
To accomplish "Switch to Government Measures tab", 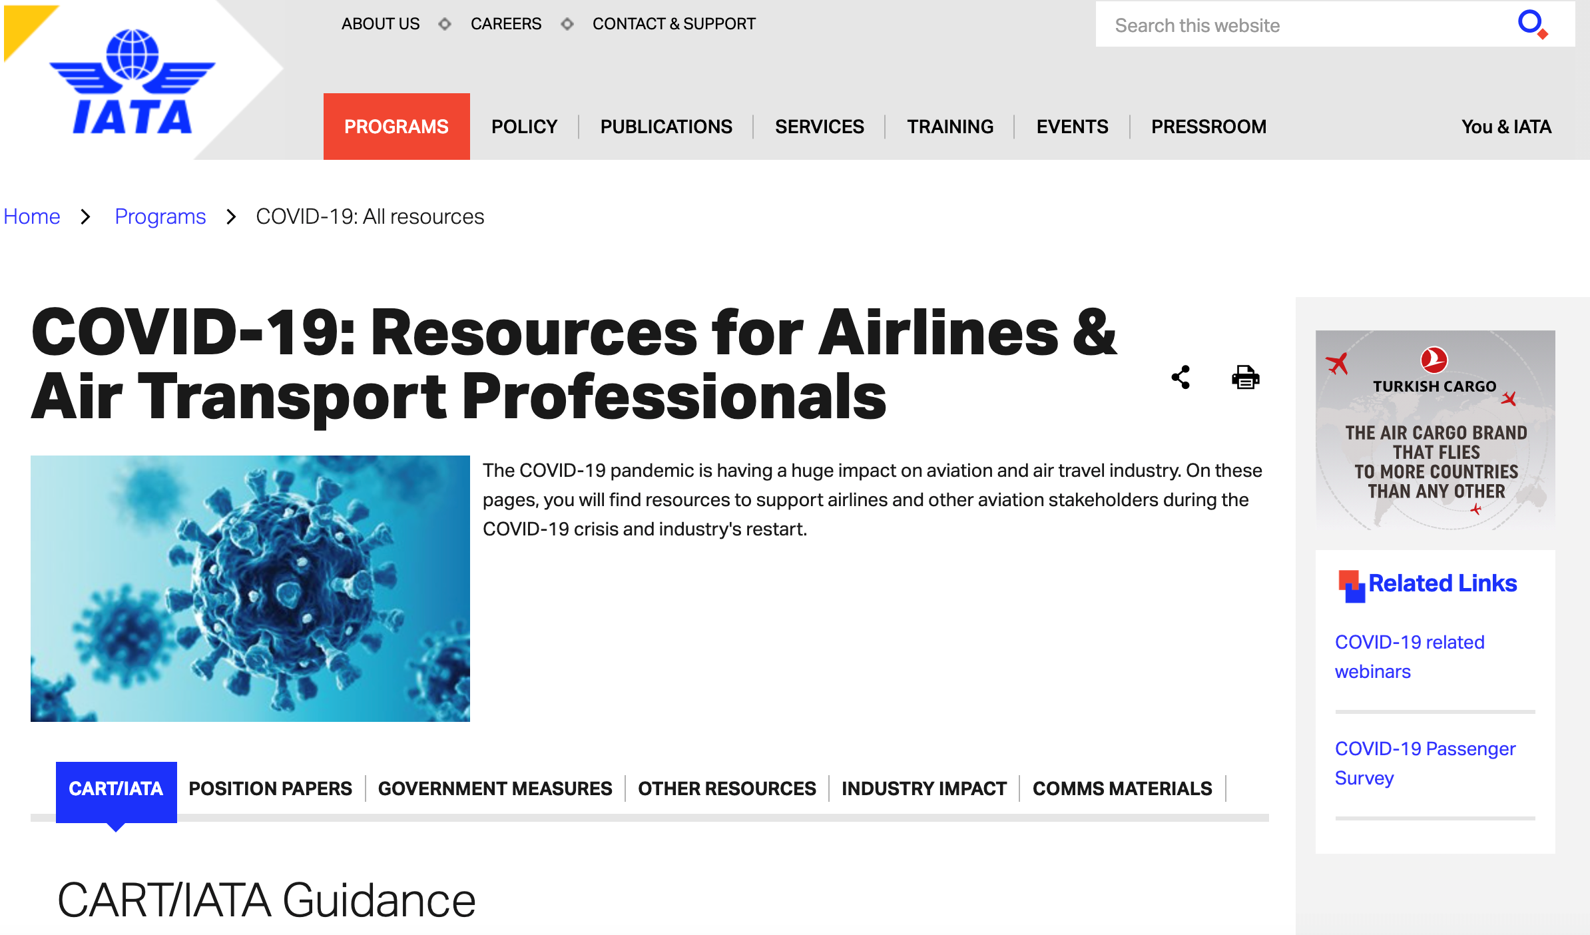I will click(x=495, y=788).
